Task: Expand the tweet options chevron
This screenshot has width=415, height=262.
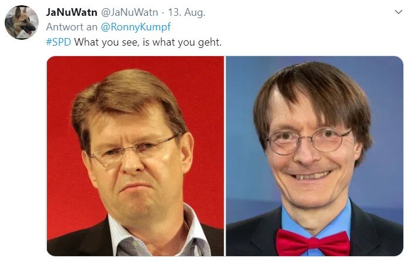Action: (399, 12)
